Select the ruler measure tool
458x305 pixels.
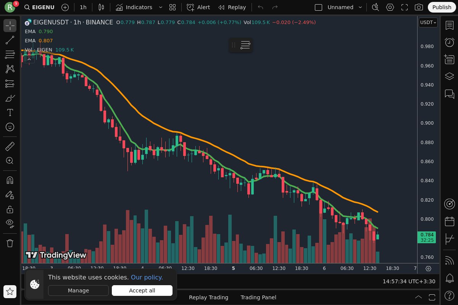point(10,146)
